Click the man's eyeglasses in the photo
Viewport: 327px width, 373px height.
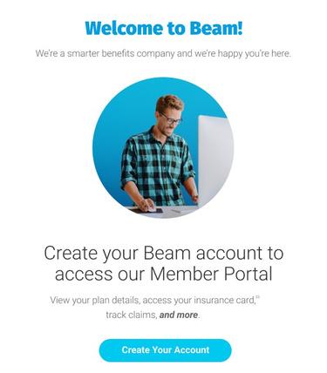(x=170, y=119)
